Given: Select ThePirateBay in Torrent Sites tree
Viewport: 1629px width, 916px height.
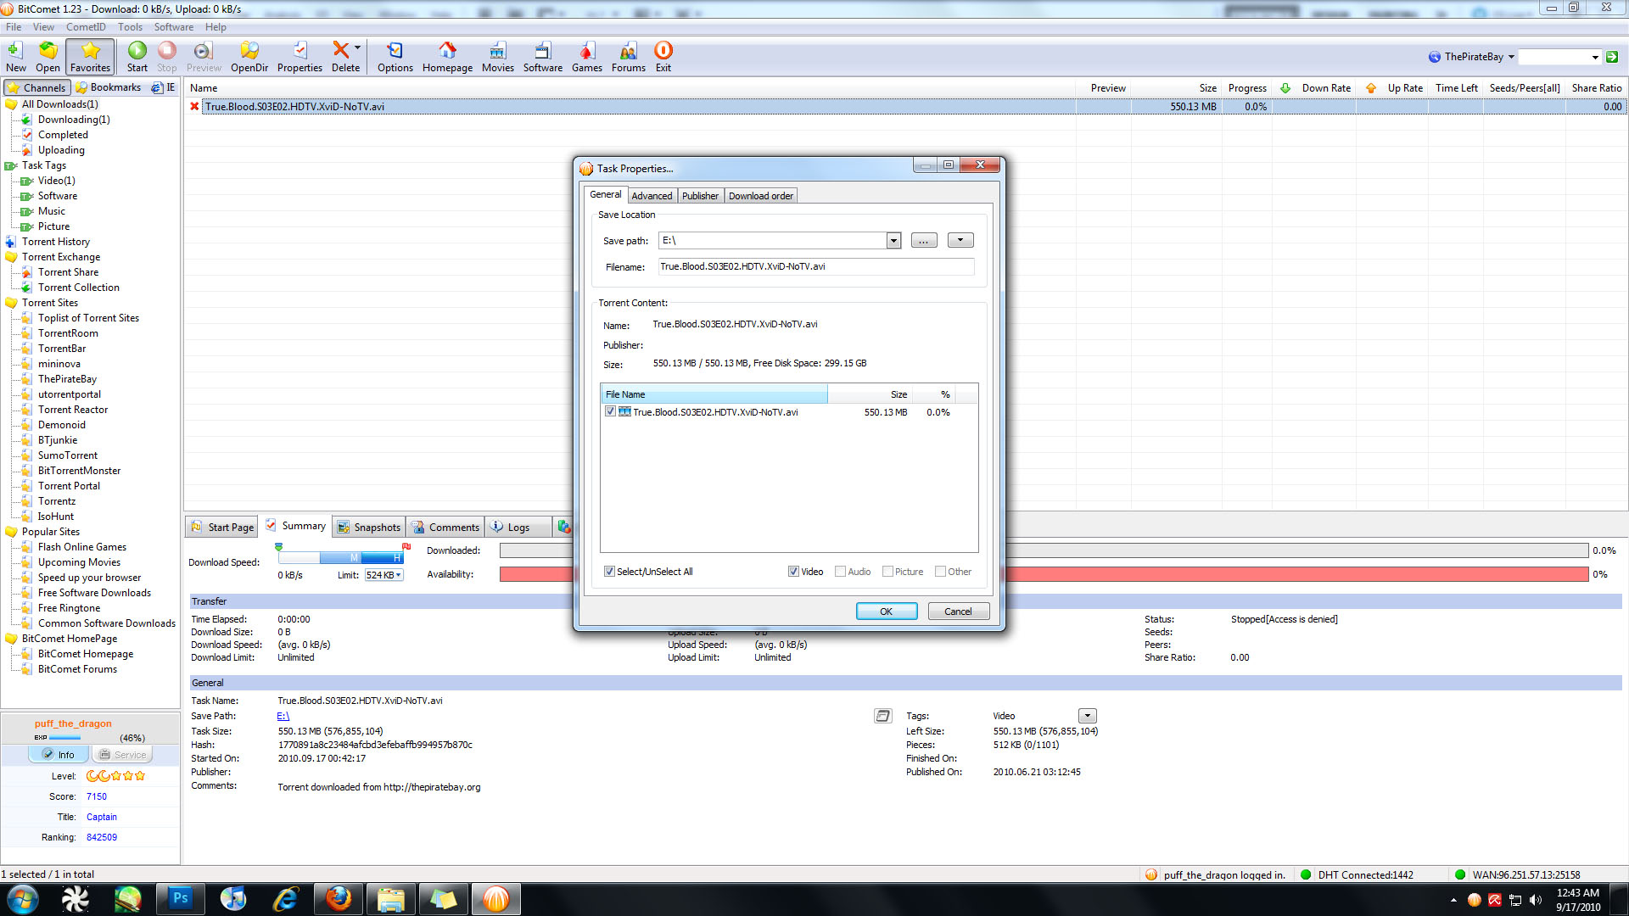Looking at the screenshot, I should pos(67,379).
